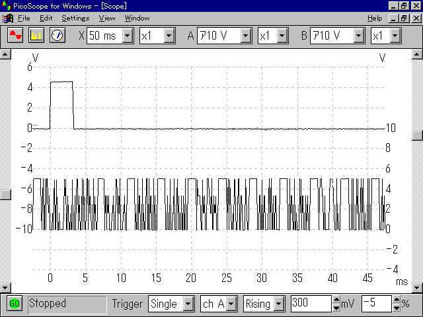This screenshot has height=317, width=423.
Task: Expand the trigger channel ch A dropdown
Action: pos(231,304)
